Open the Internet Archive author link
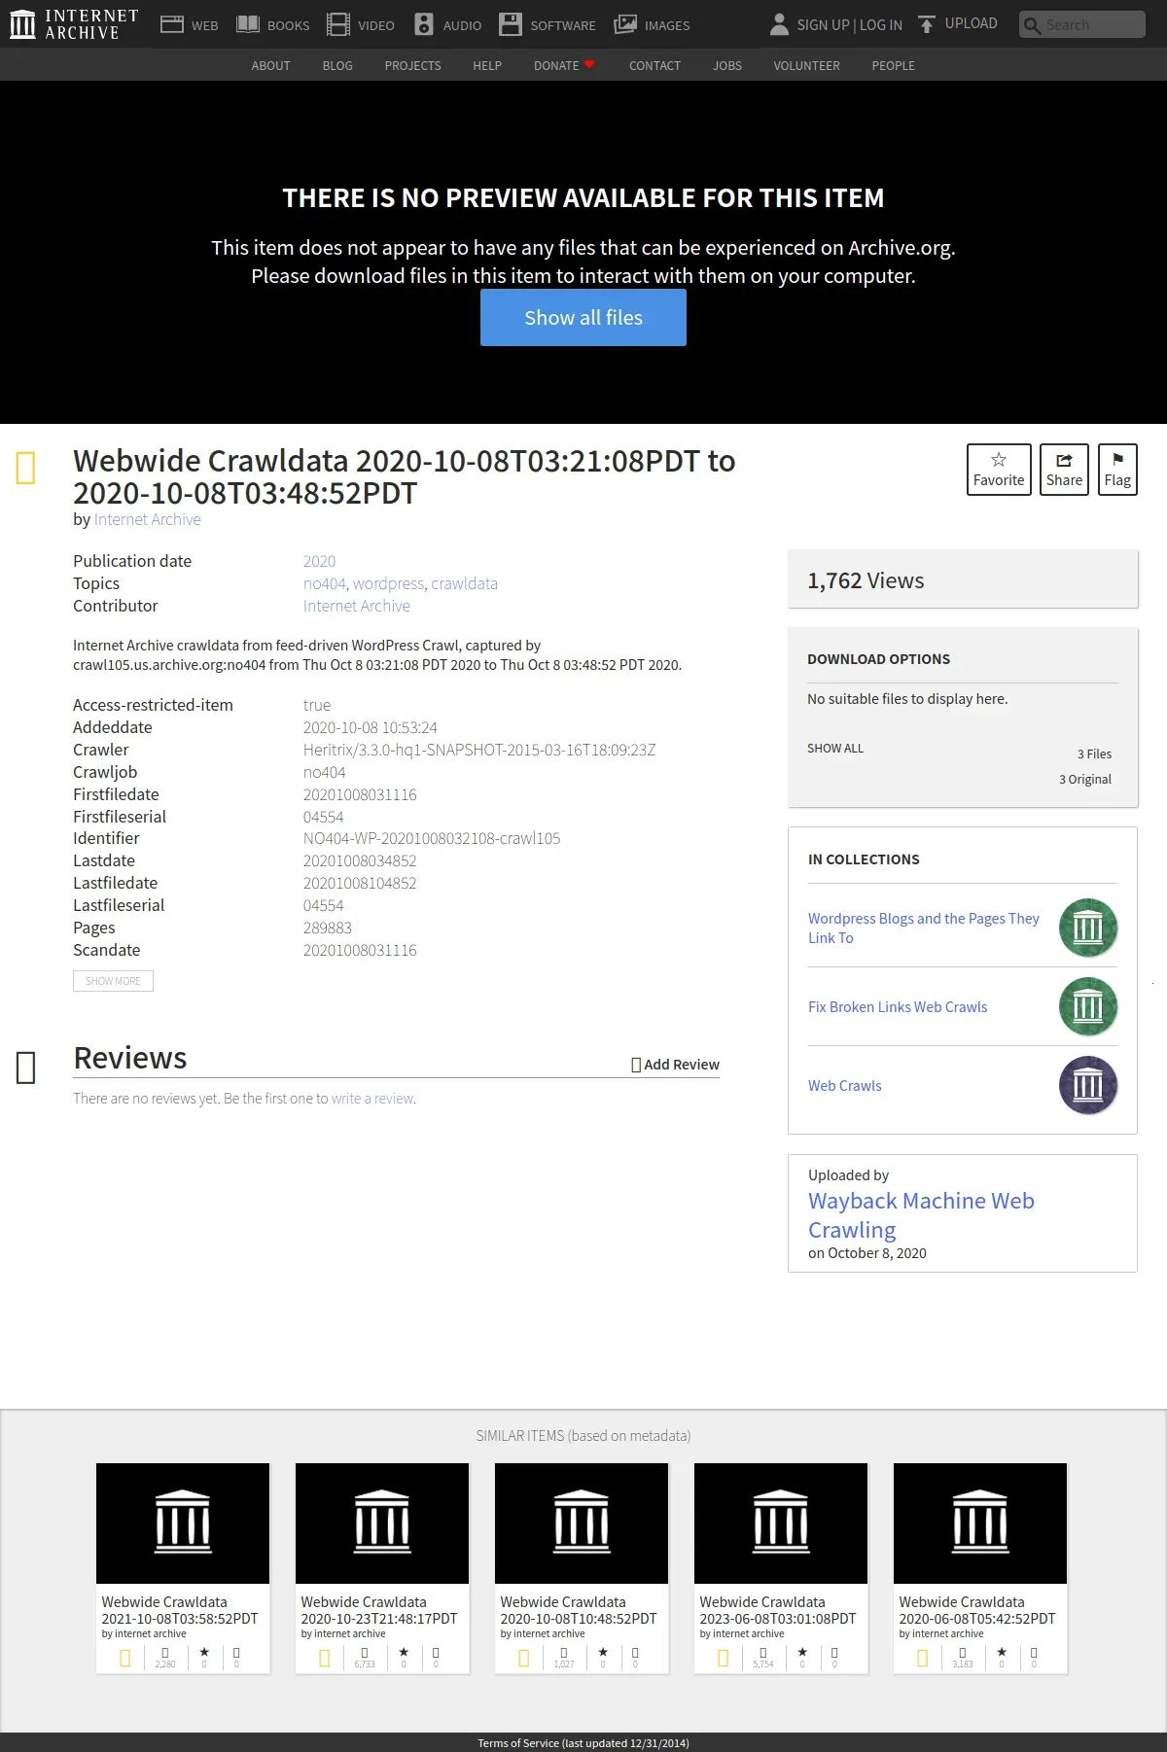 [x=148, y=519]
